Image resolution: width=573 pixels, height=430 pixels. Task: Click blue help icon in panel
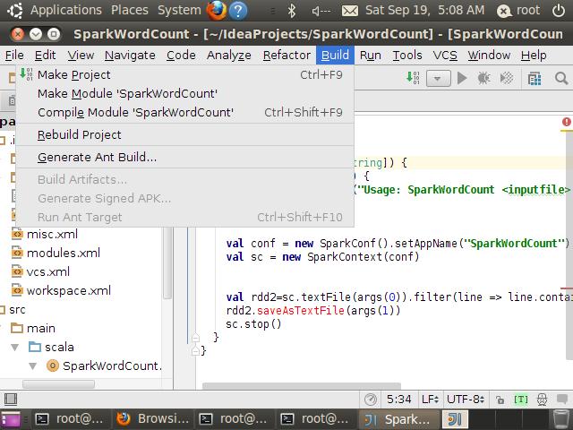click(x=238, y=11)
